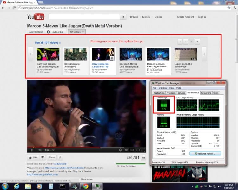Mute the video volume speaker icon

click(x=40, y=150)
